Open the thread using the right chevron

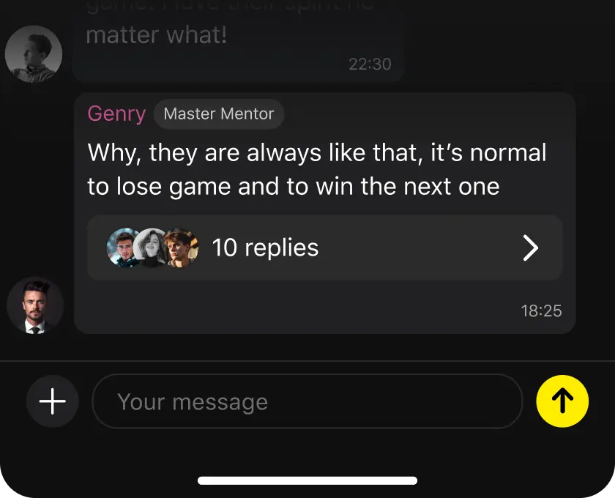(x=531, y=248)
